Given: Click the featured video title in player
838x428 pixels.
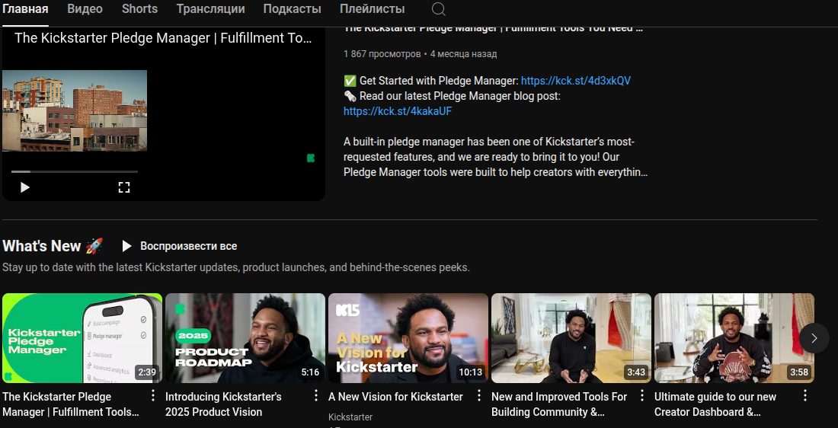Looking at the screenshot, I should pos(163,38).
